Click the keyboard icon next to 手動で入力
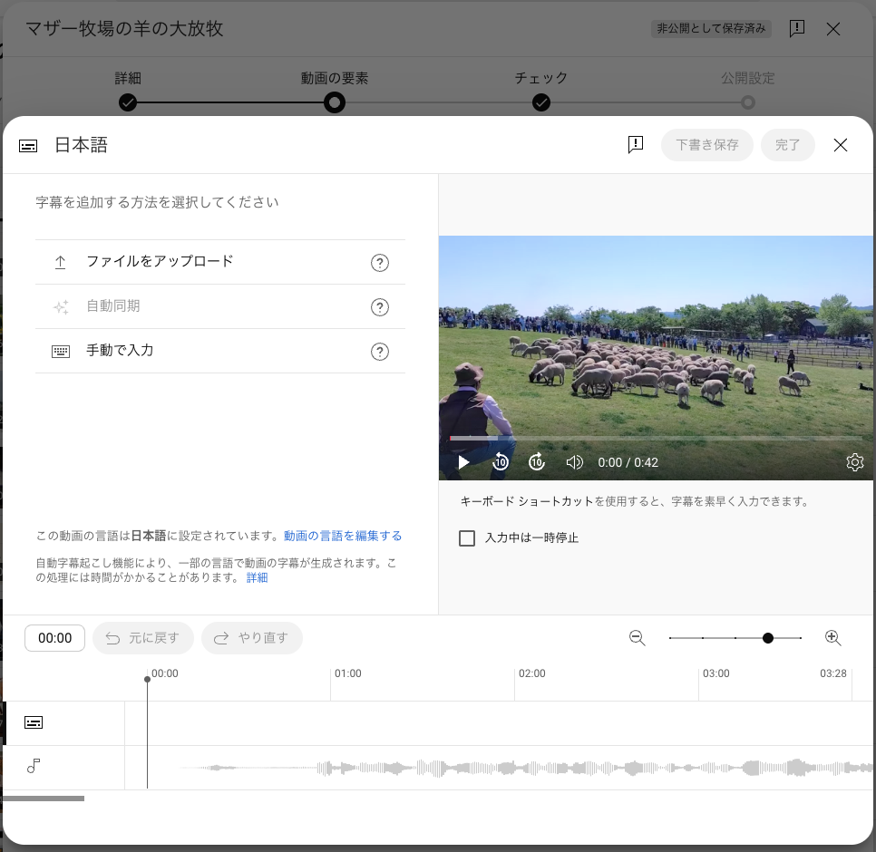Viewport: 876px width, 852px height. (x=60, y=351)
